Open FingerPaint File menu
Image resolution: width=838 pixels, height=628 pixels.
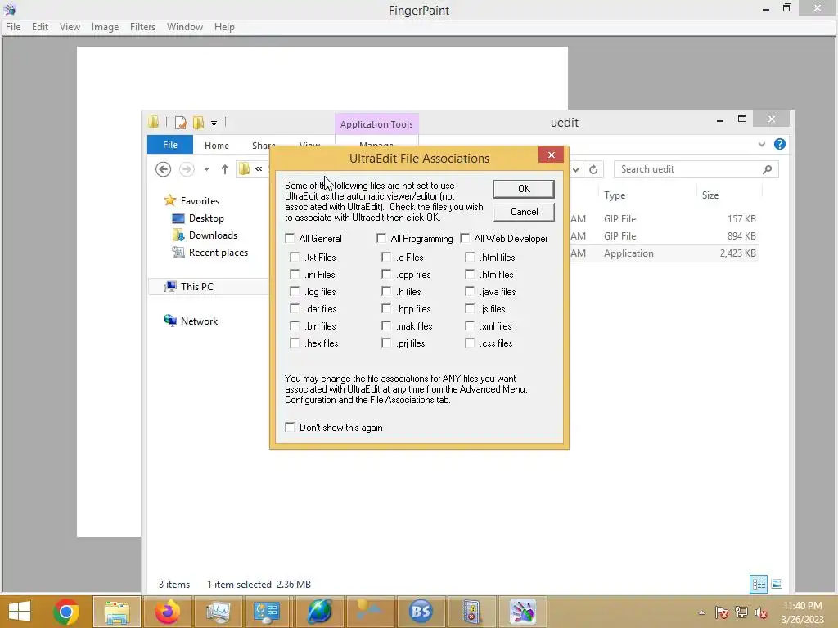(x=13, y=27)
